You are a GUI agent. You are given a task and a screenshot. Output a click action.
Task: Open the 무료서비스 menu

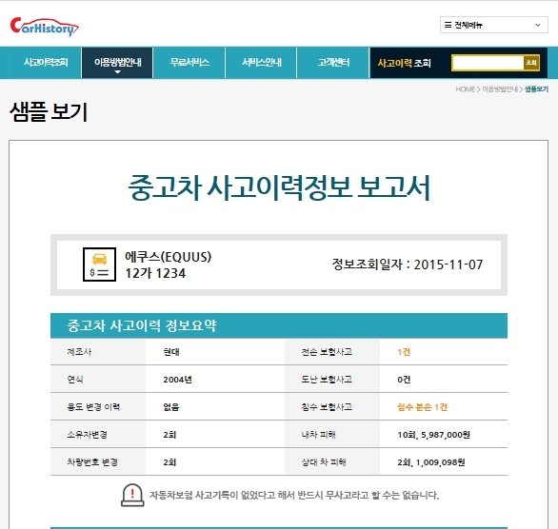click(189, 63)
